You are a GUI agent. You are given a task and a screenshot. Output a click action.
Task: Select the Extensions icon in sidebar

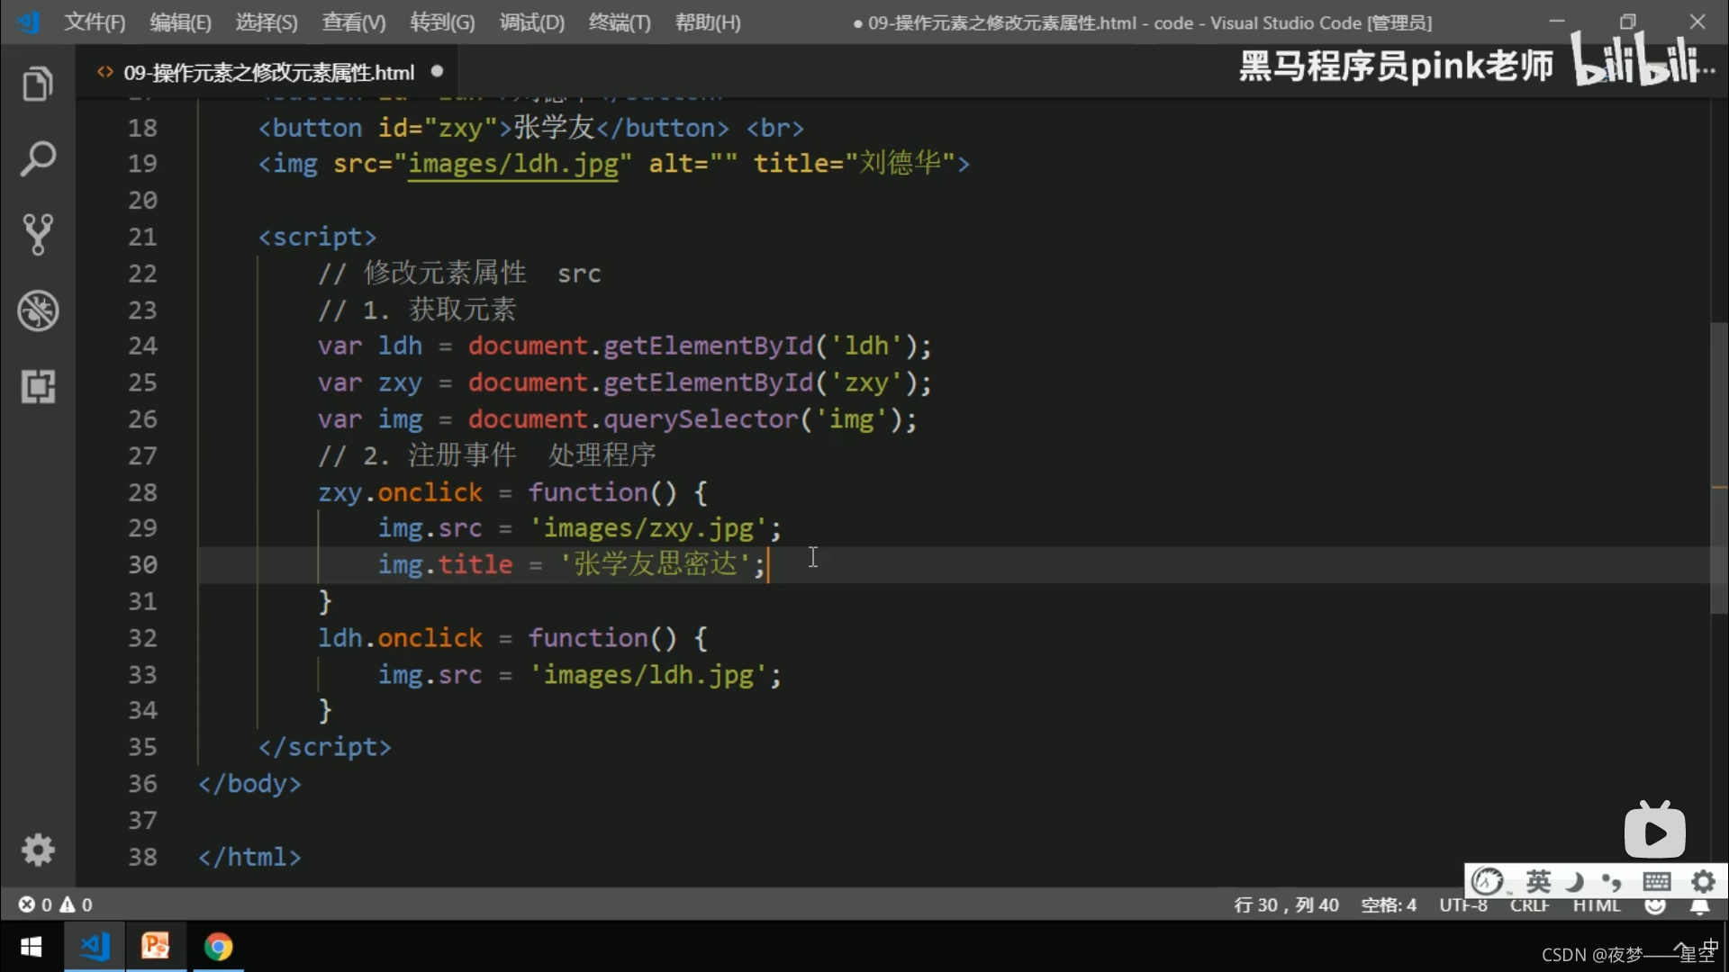click(x=38, y=386)
